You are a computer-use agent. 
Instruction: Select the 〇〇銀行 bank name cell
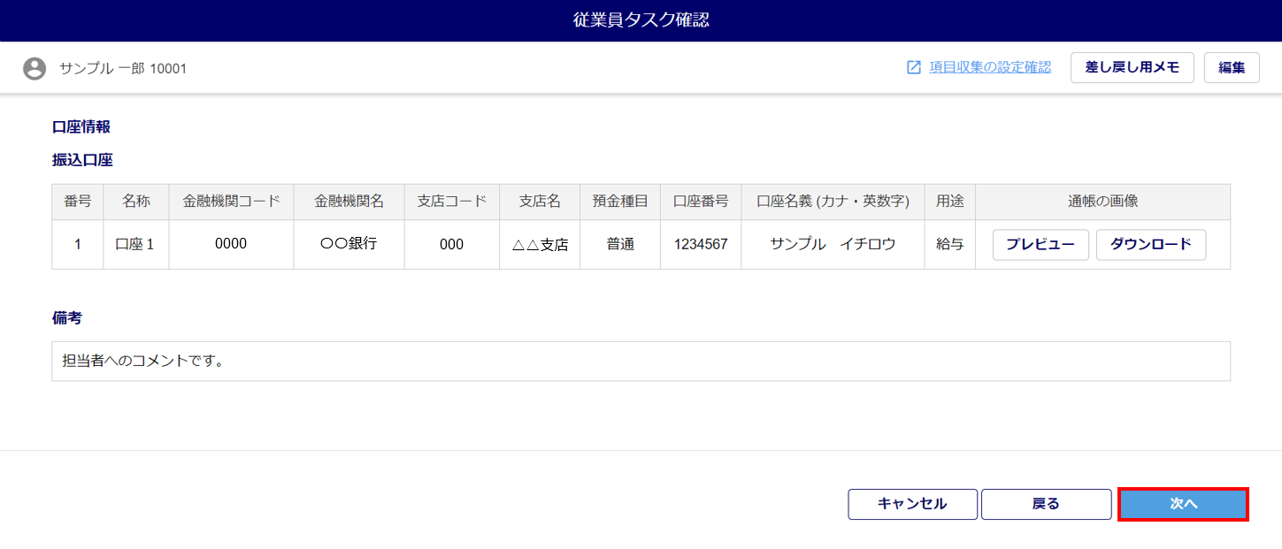tap(349, 244)
